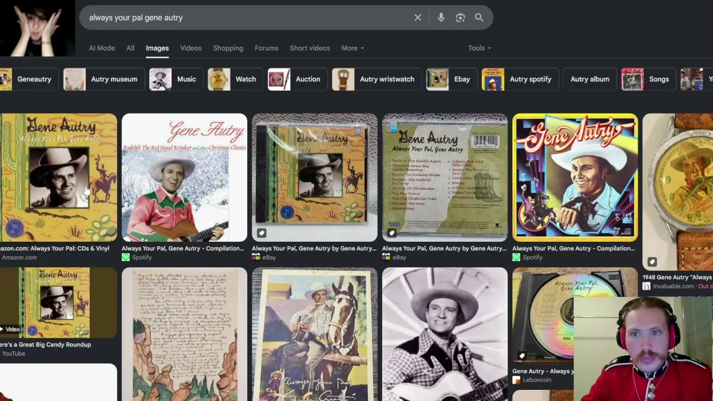Select the Images tab
Screen dimensions: 713x401
pyautogui.click(x=157, y=48)
